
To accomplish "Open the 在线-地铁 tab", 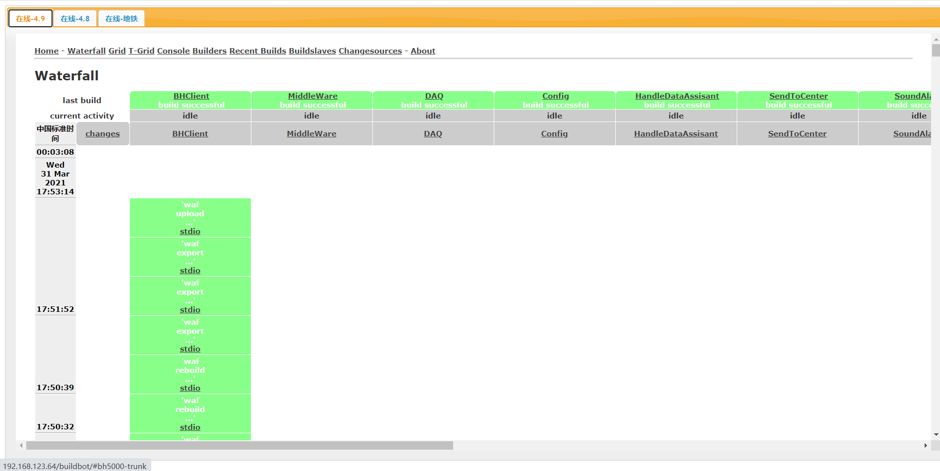I will point(121,19).
